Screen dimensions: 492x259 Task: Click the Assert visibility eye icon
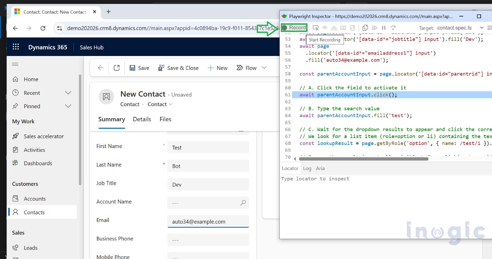tap(325, 28)
